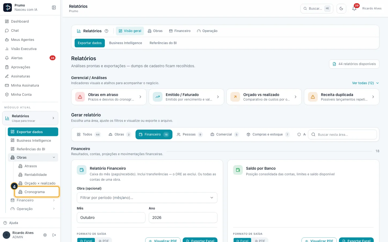
Task: Click the help icon next to Relatórios
Action: pos(106,31)
